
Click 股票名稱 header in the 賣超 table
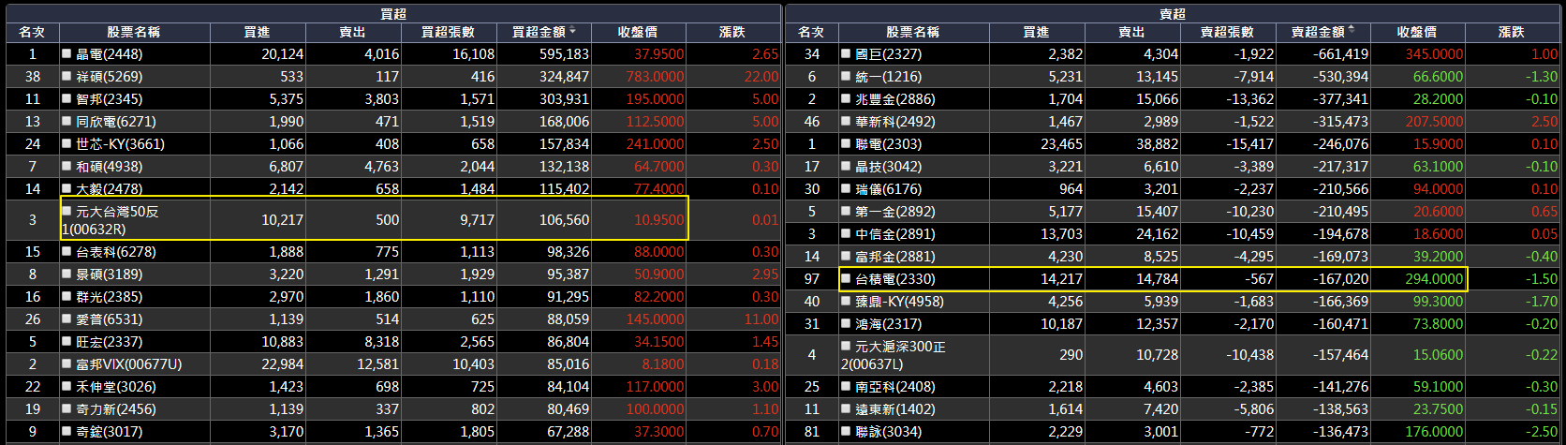point(913,32)
